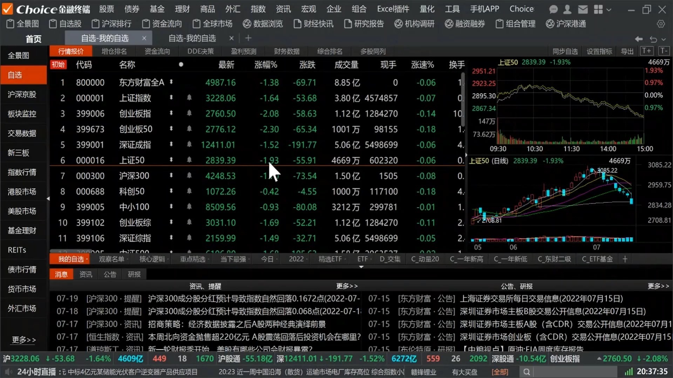Open the 宏观 menu
The height and width of the screenshot is (378, 673).
point(308,9)
